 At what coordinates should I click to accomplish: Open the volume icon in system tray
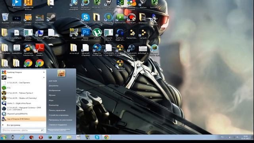point(230,137)
